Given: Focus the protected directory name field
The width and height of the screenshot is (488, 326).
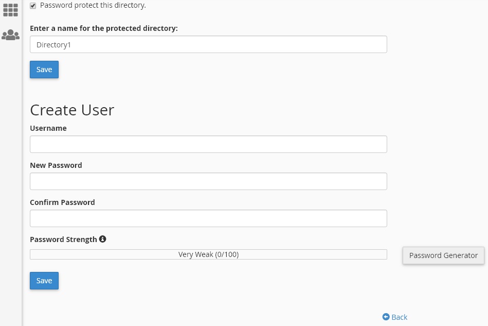Looking at the screenshot, I should click(x=209, y=45).
